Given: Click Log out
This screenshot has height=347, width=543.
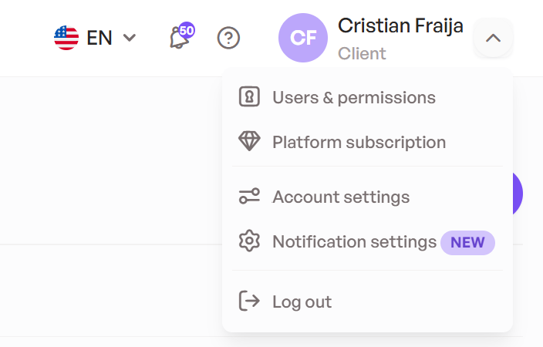Looking at the screenshot, I should point(367,302).
